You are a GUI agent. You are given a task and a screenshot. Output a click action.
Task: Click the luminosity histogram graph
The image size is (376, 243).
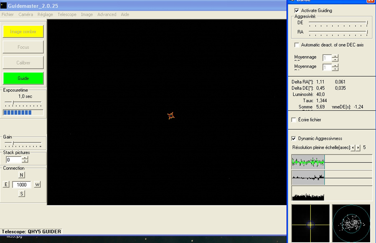pyautogui.click(x=332, y=193)
